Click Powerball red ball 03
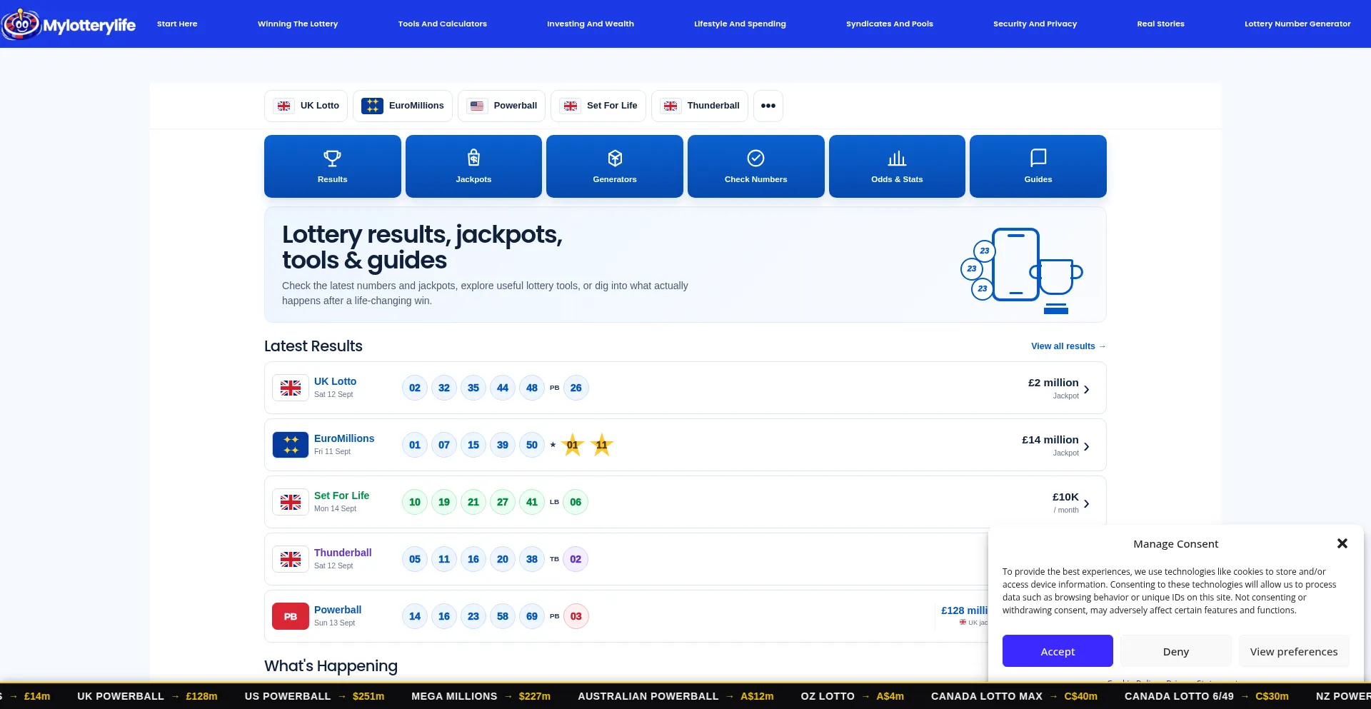Image resolution: width=1371 pixels, height=709 pixels. coord(576,616)
